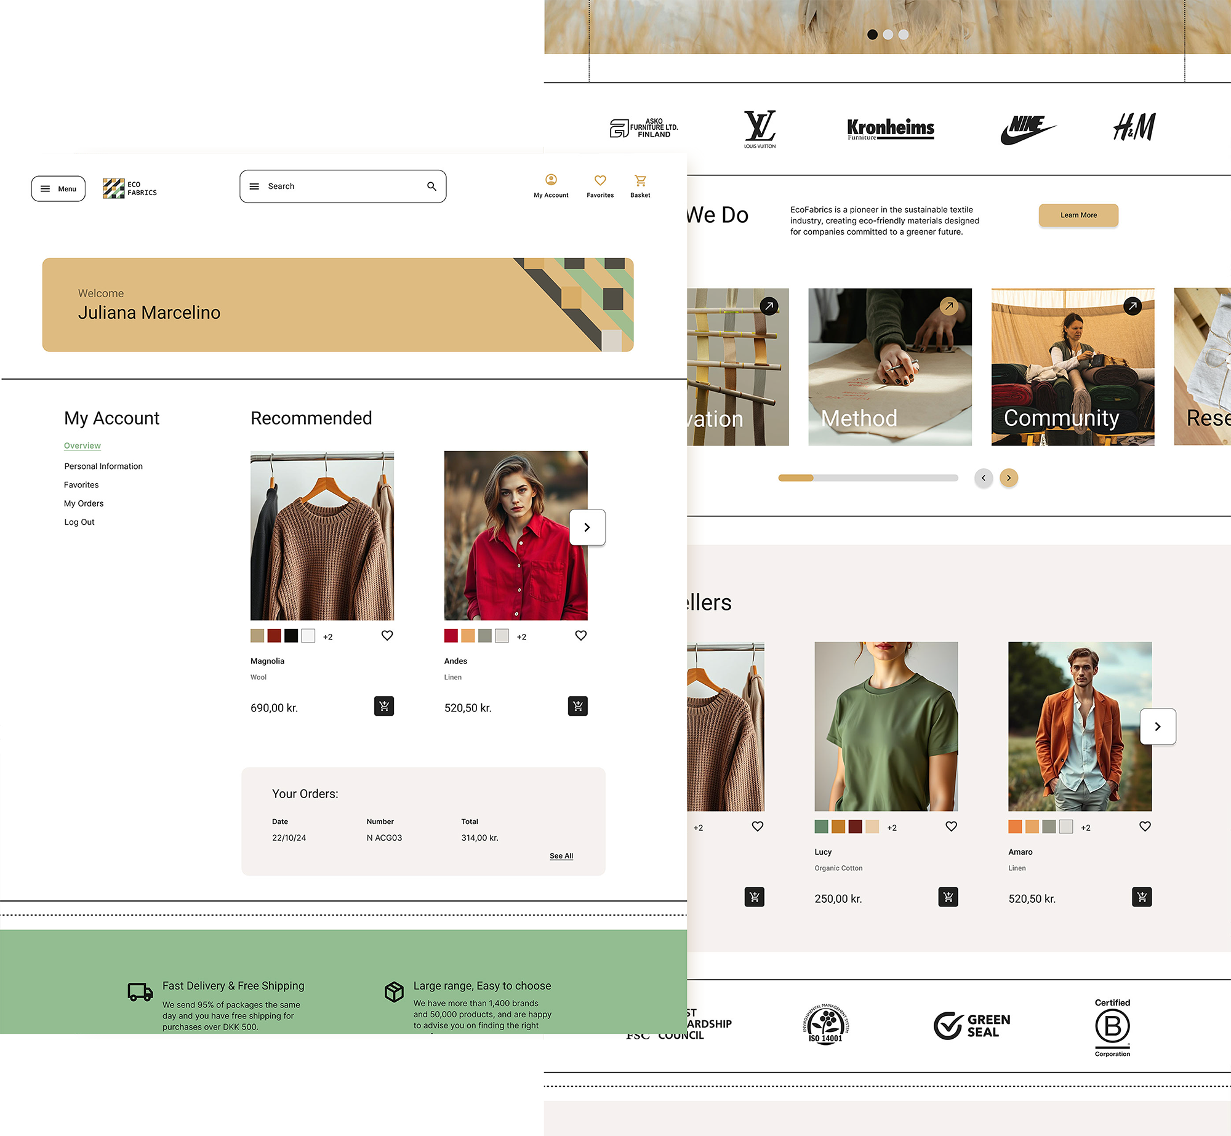Open the Favorites heart icon in the header

599,180
